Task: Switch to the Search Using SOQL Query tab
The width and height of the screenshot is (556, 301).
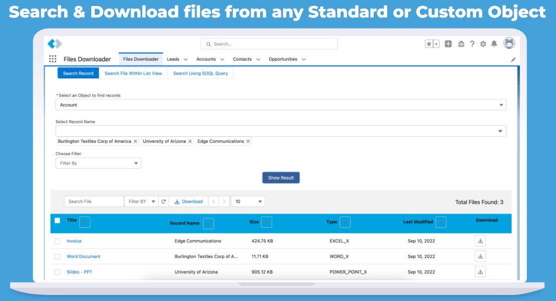Action: 200,73
